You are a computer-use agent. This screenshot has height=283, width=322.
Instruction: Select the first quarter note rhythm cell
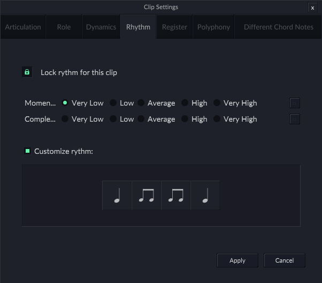coord(117,195)
